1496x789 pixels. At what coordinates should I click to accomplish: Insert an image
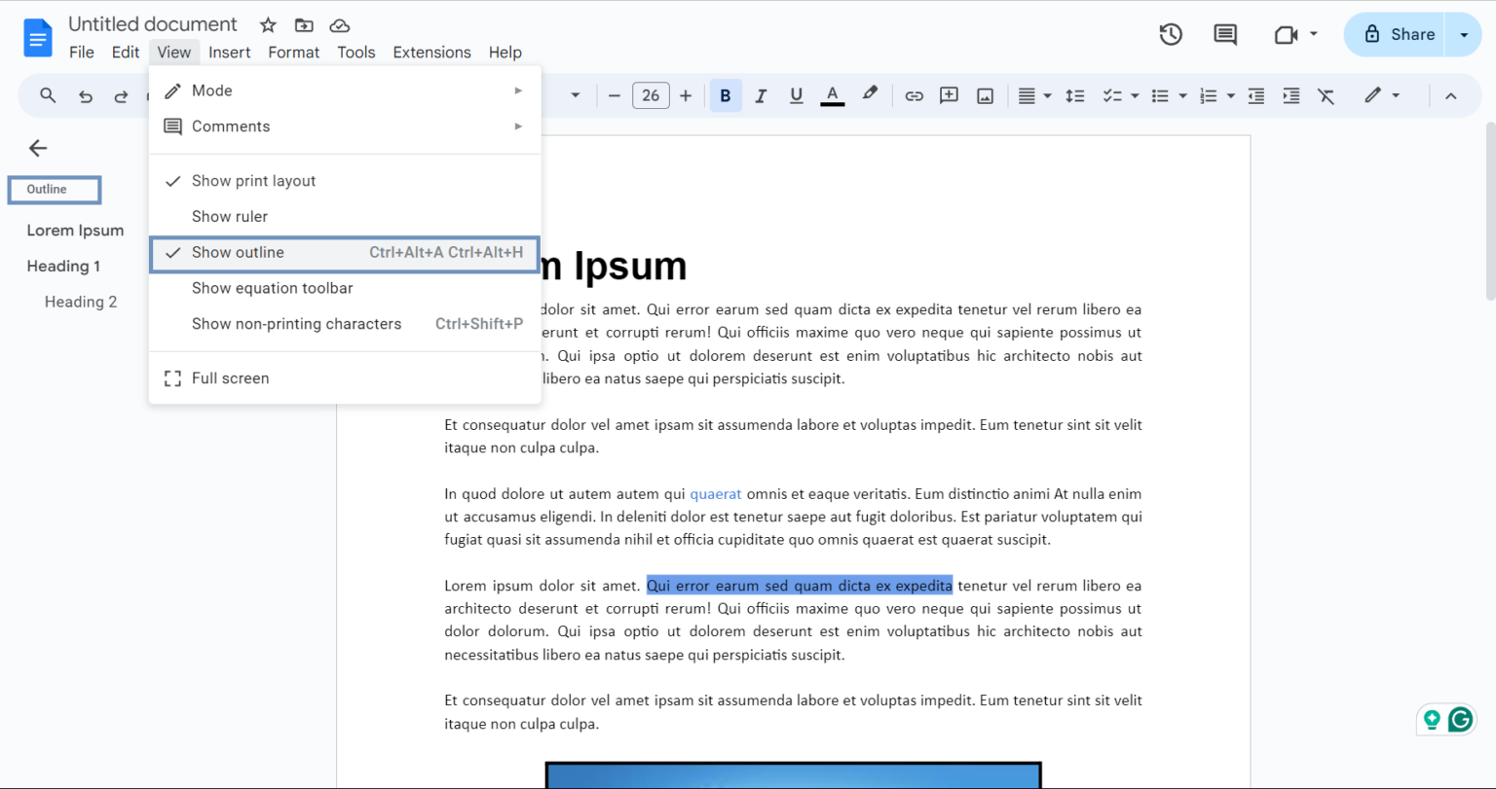(985, 94)
